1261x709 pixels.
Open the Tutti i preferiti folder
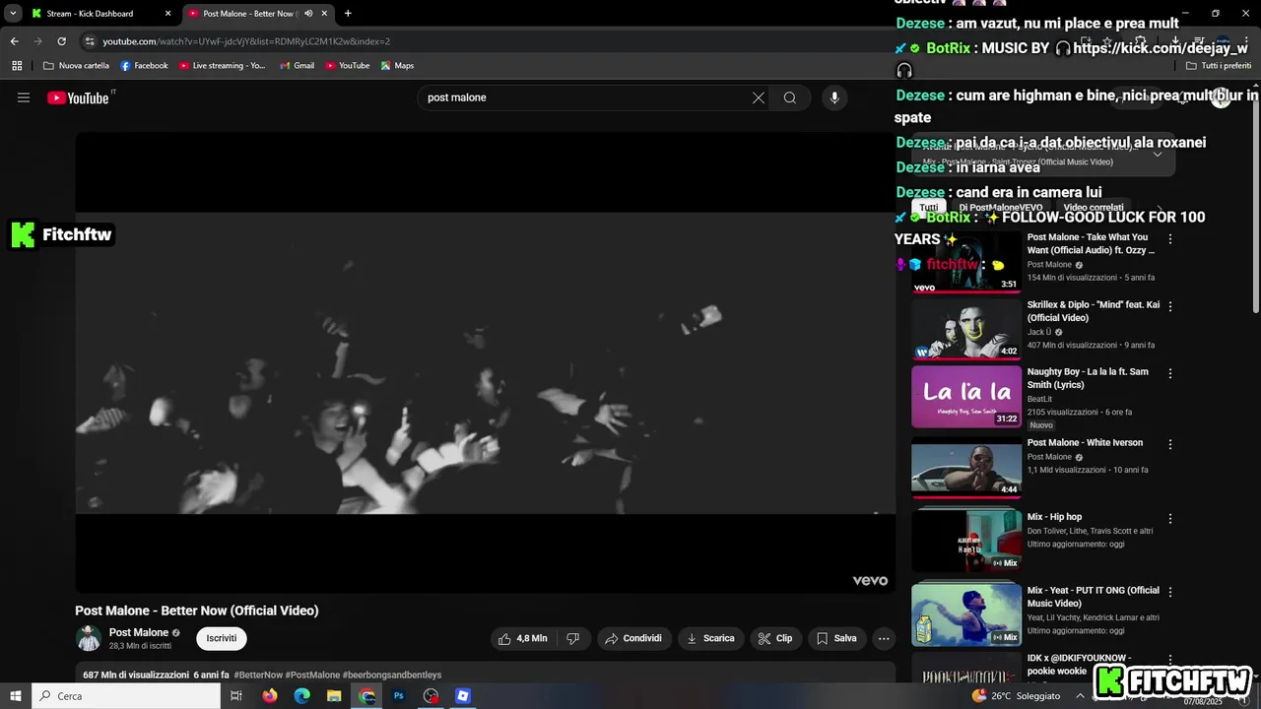click(x=1218, y=66)
